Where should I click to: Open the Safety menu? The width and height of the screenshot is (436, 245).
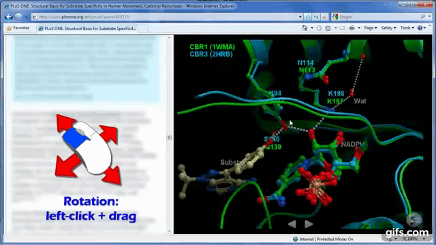388,28
